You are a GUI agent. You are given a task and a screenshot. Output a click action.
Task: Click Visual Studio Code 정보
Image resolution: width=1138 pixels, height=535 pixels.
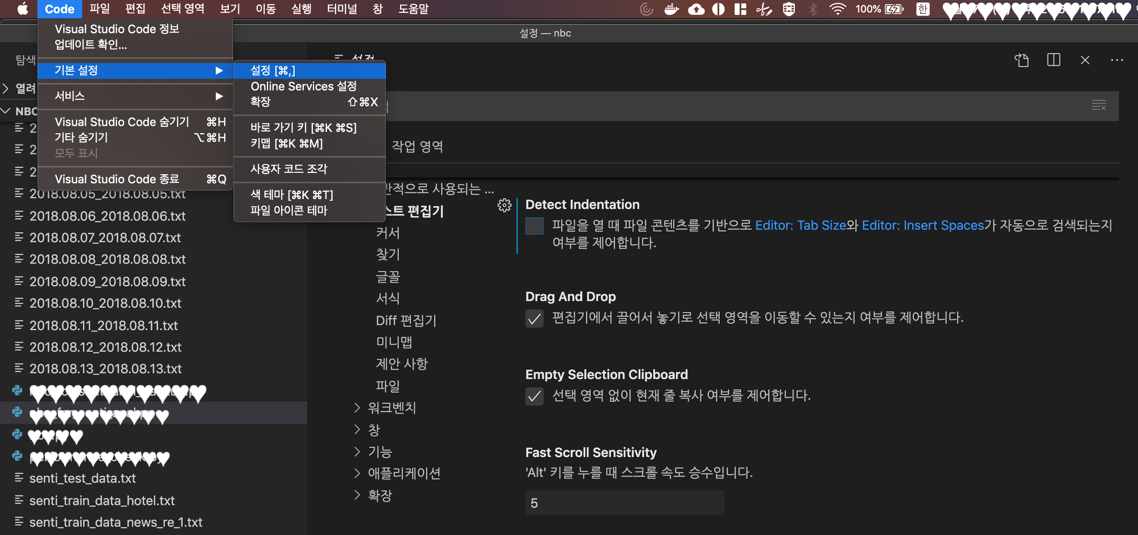click(x=135, y=28)
